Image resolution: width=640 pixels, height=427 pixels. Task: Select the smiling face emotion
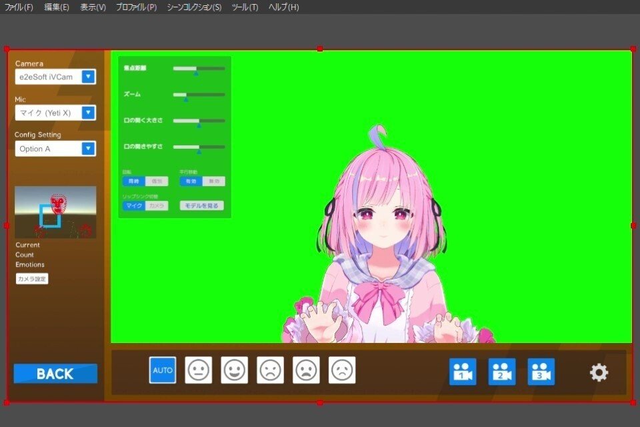click(x=234, y=370)
